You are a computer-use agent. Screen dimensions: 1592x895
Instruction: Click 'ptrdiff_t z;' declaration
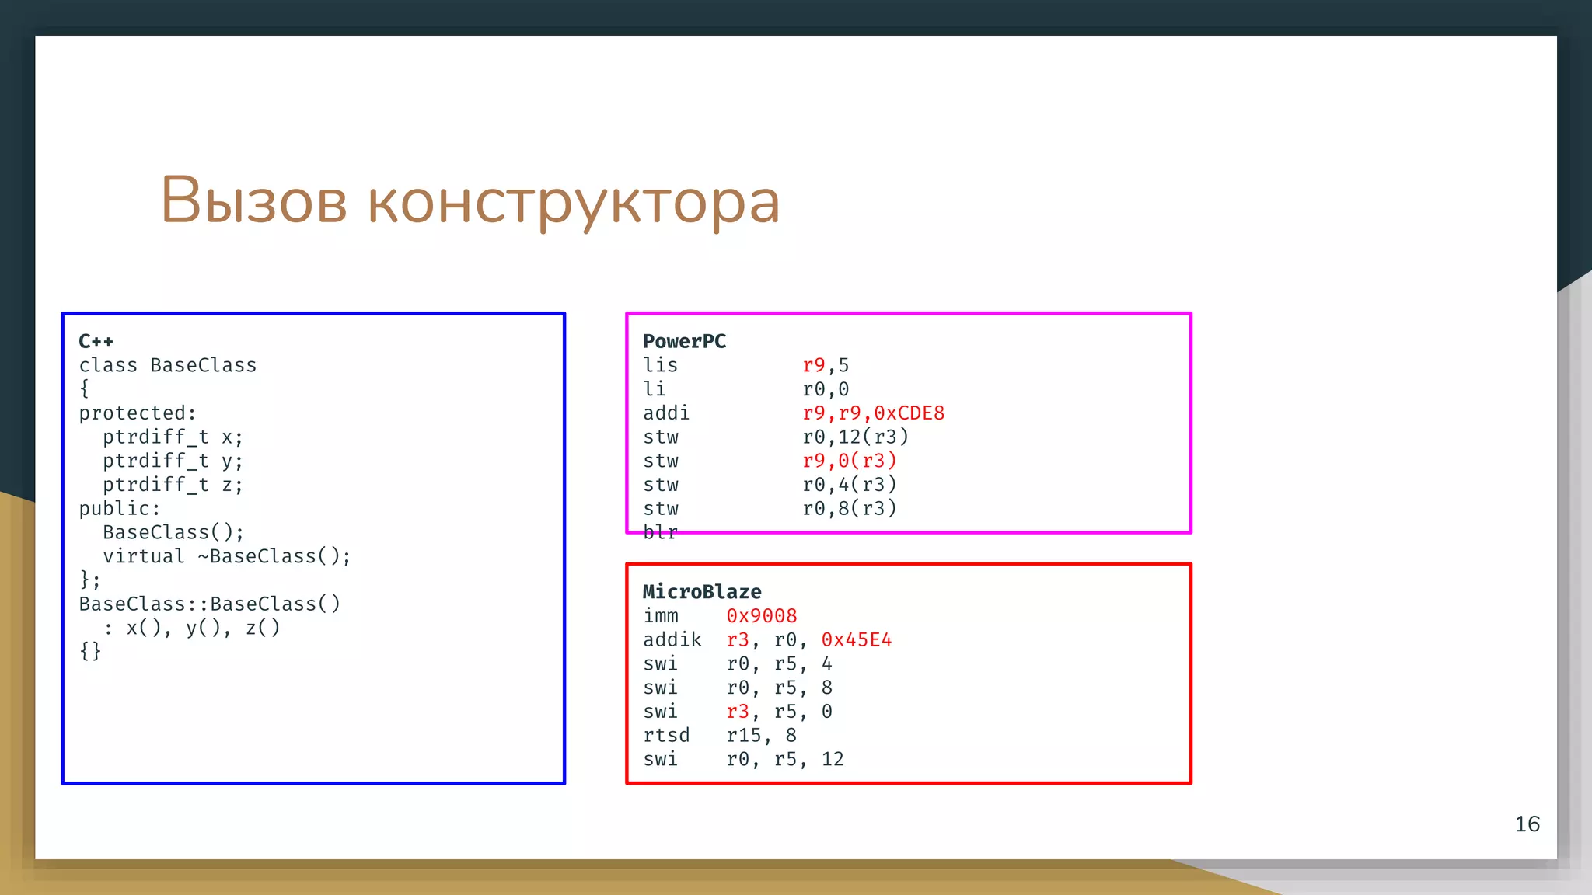click(x=173, y=485)
